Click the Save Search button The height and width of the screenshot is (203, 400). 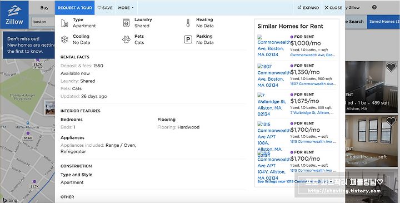356,22
